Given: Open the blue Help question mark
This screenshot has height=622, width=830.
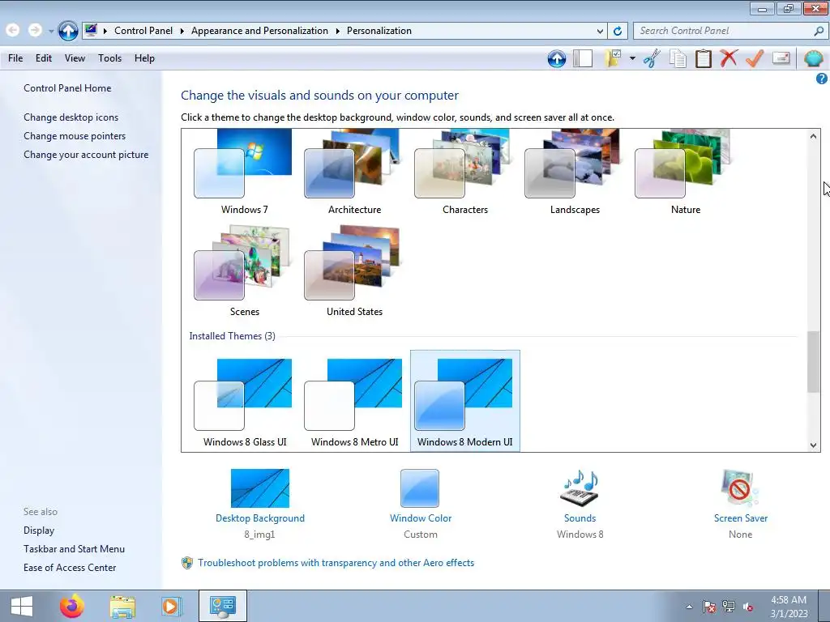Looking at the screenshot, I should click(x=822, y=79).
